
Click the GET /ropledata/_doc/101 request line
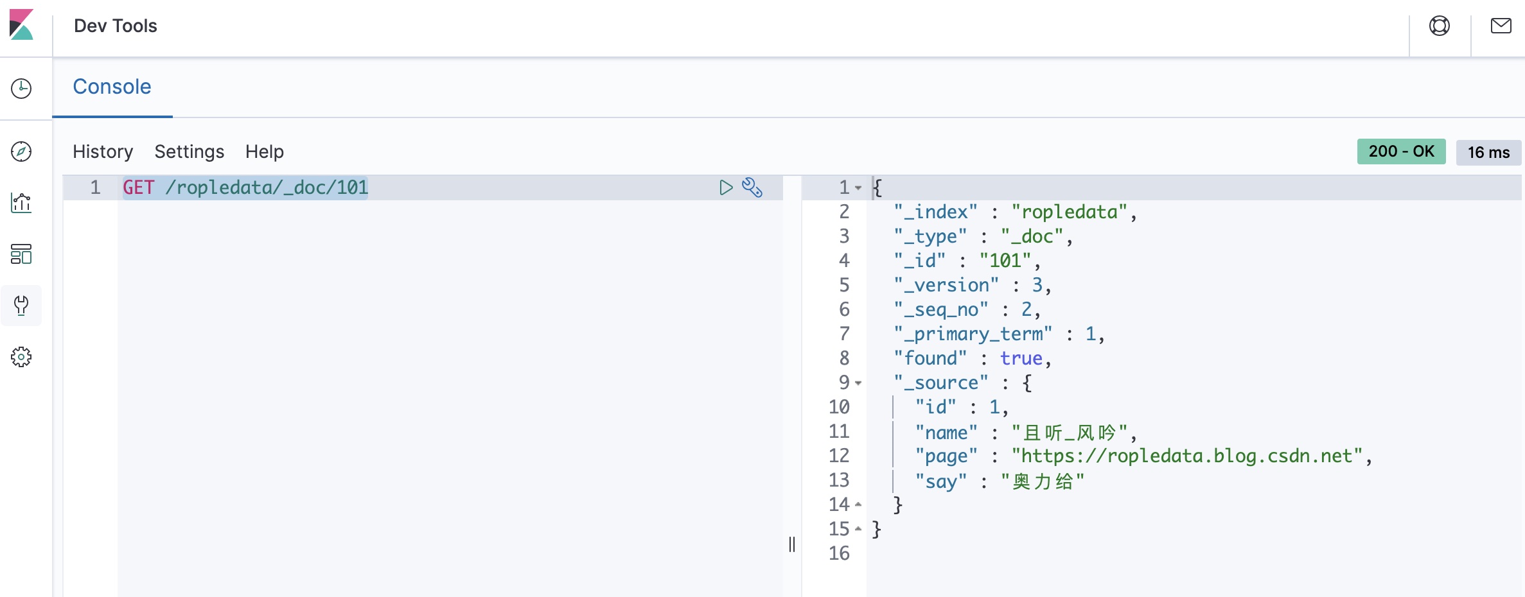point(245,187)
